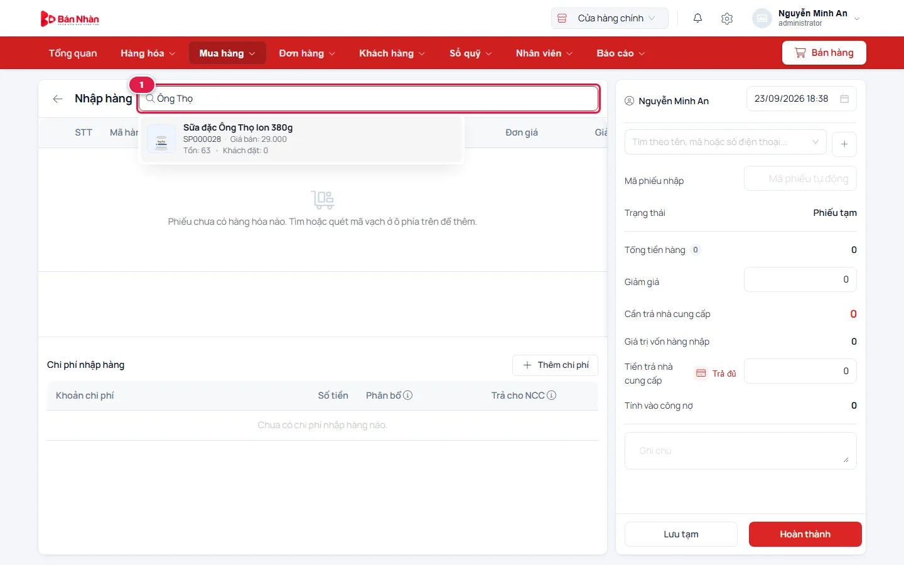The image size is (904, 565).
Task: Click the Sữa đặc Ông Thọ product thumbnail
Action: pyautogui.click(x=161, y=139)
